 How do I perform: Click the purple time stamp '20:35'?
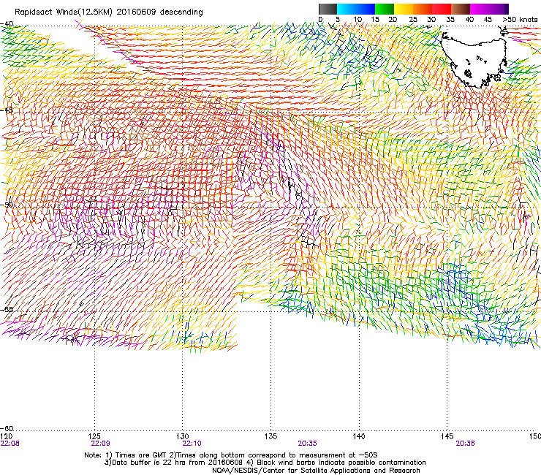(307, 444)
